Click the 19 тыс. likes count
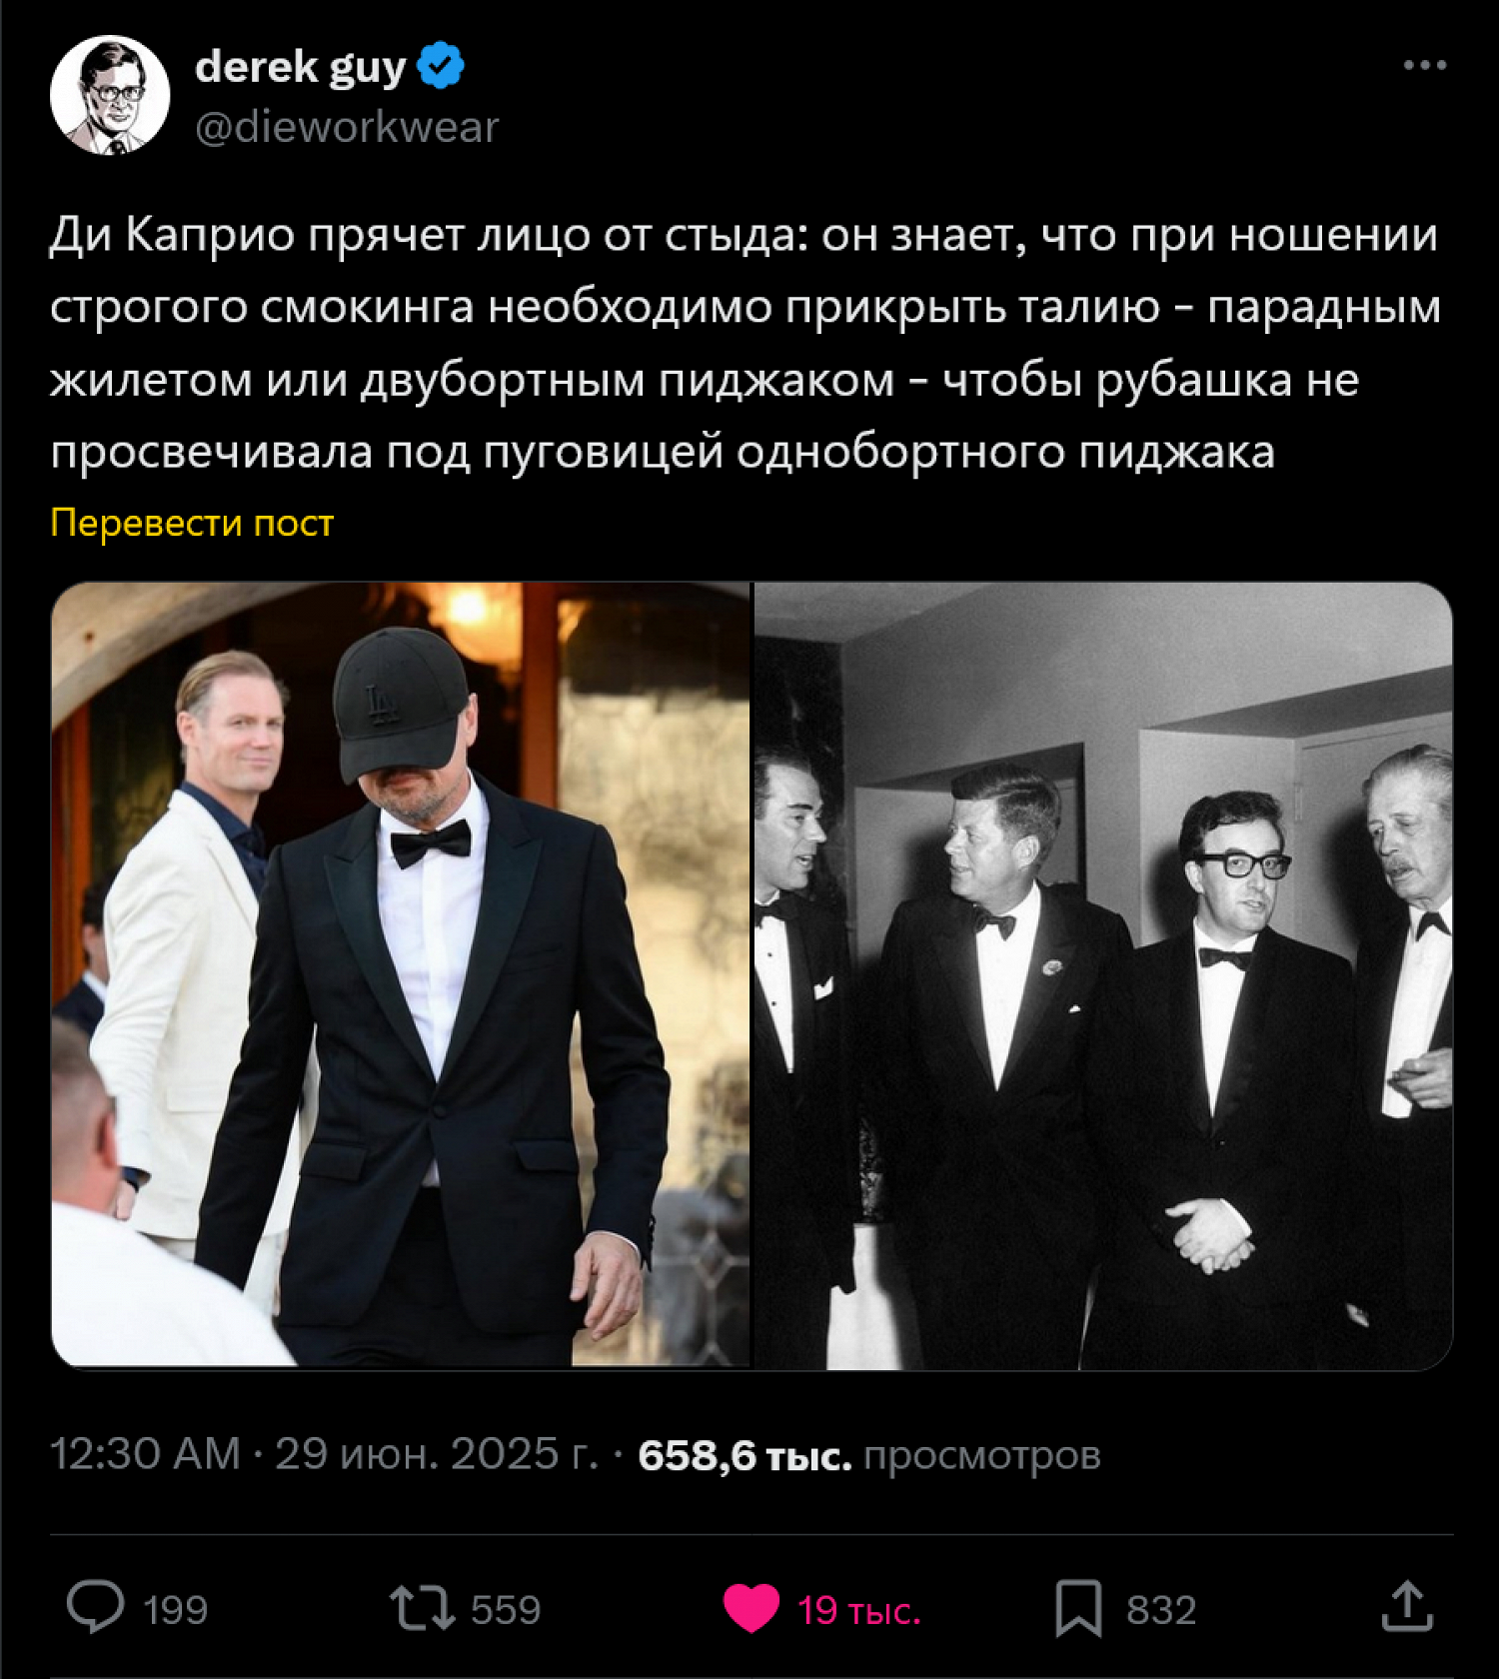 pyautogui.click(x=859, y=1610)
